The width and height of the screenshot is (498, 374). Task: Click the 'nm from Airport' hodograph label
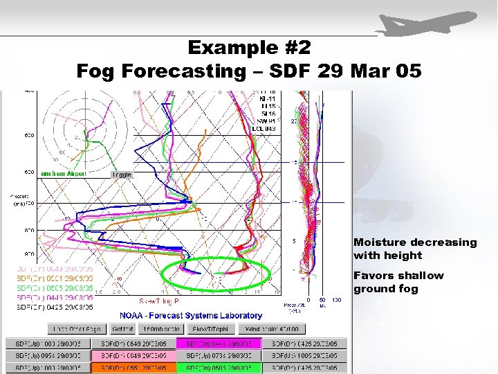pos(64,174)
